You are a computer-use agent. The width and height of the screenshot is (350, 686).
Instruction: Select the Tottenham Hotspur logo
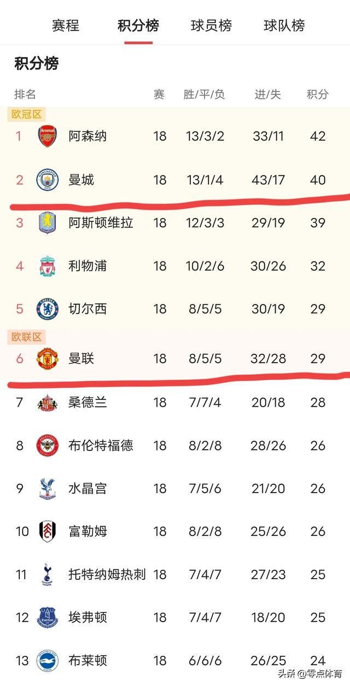point(48,575)
